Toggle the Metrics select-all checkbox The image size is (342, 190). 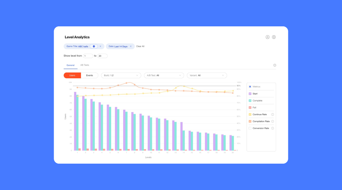250,86
